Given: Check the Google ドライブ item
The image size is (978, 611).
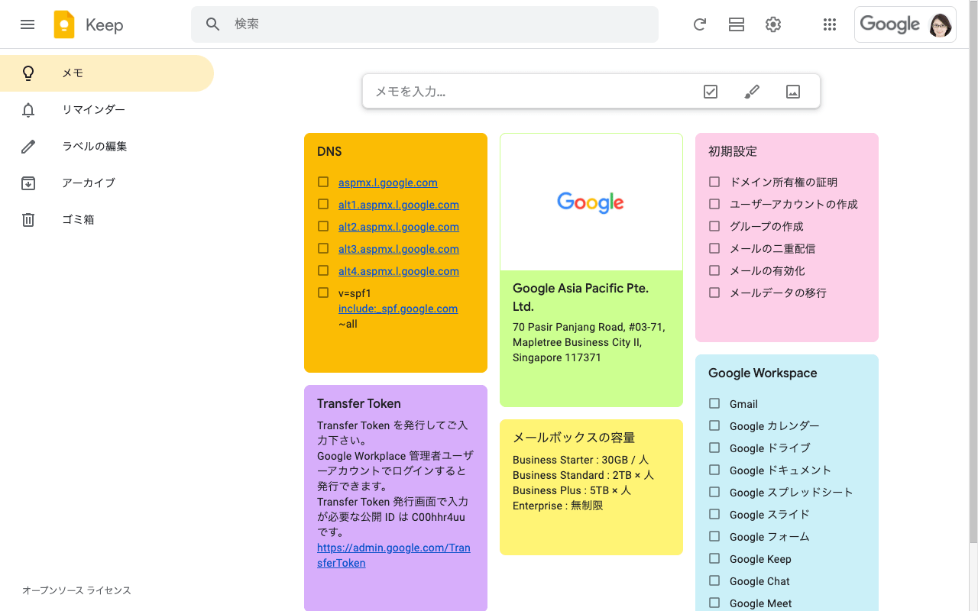Looking at the screenshot, I should pos(714,448).
